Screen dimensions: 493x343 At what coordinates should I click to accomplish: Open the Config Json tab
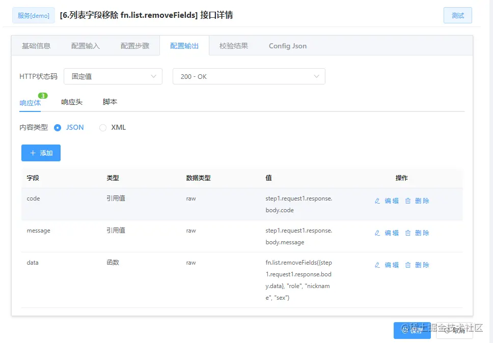coord(287,45)
